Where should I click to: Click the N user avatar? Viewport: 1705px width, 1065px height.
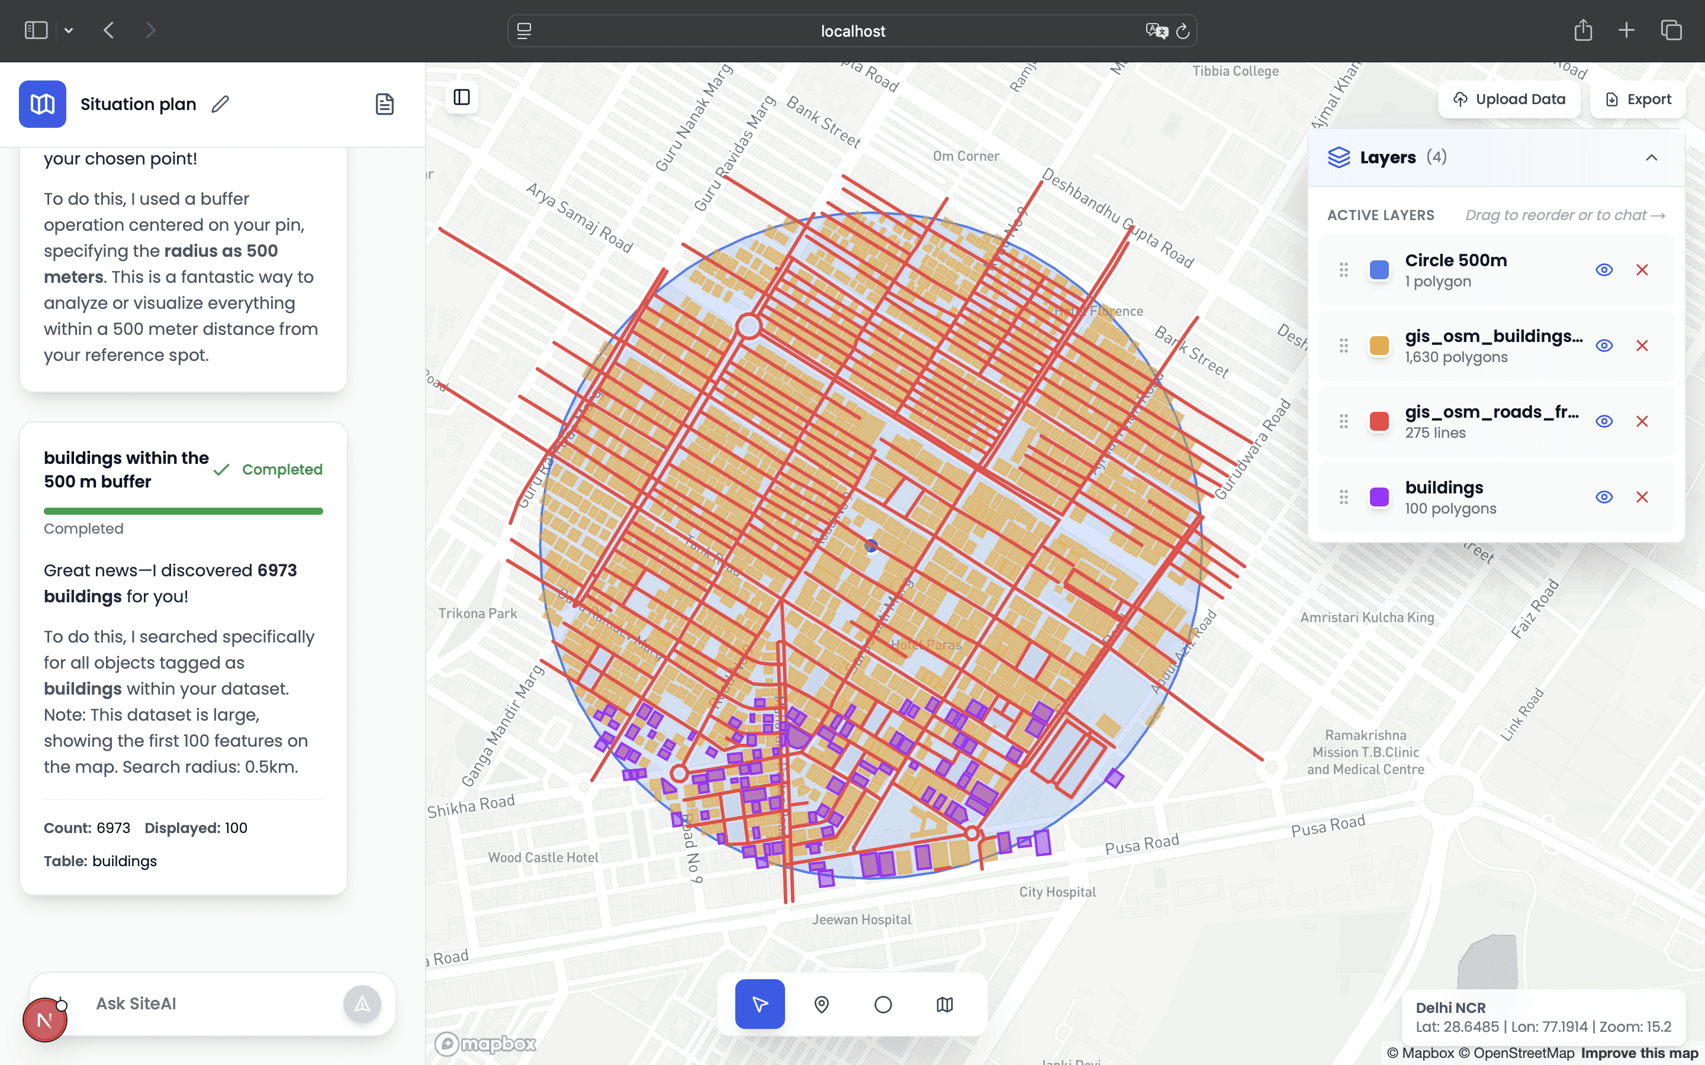pyautogui.click(x=44, y=1019)
